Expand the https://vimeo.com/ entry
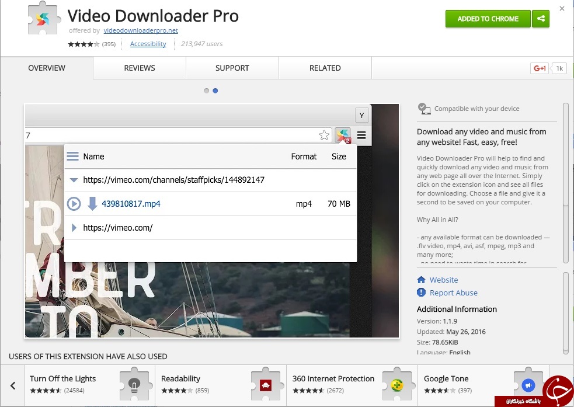The height and width of the screenshot is (407, 574). 74,228
